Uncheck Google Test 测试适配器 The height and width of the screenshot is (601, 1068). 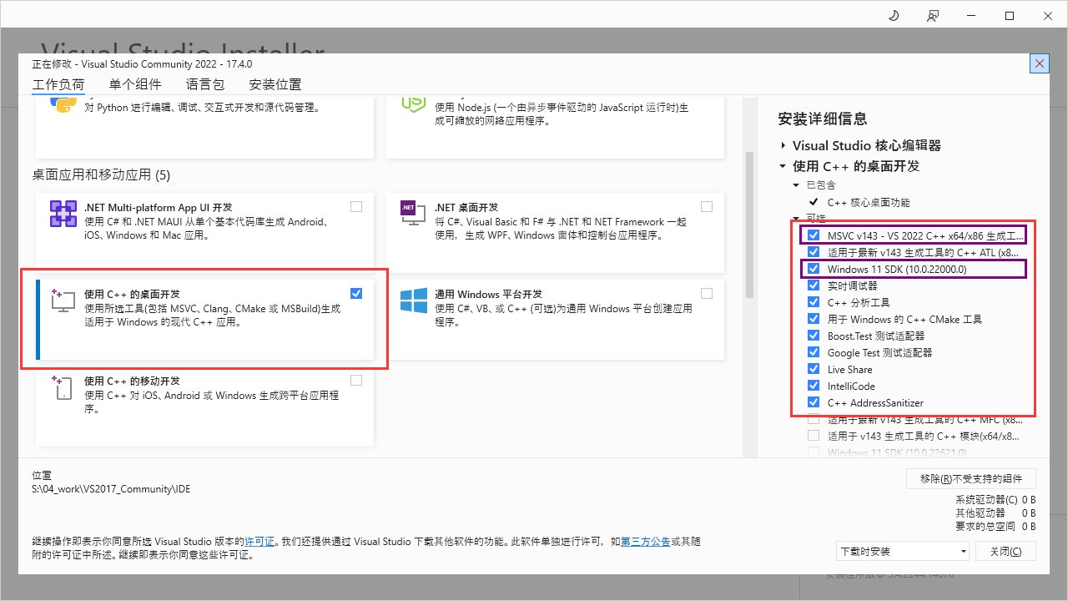coord(814,352)
